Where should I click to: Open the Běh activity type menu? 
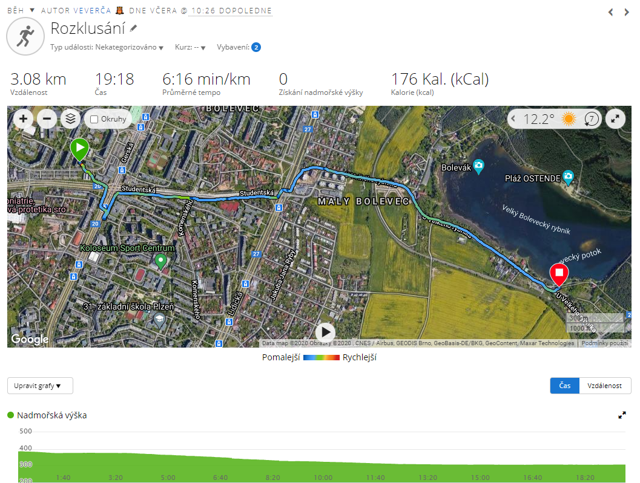pos(21,11)
